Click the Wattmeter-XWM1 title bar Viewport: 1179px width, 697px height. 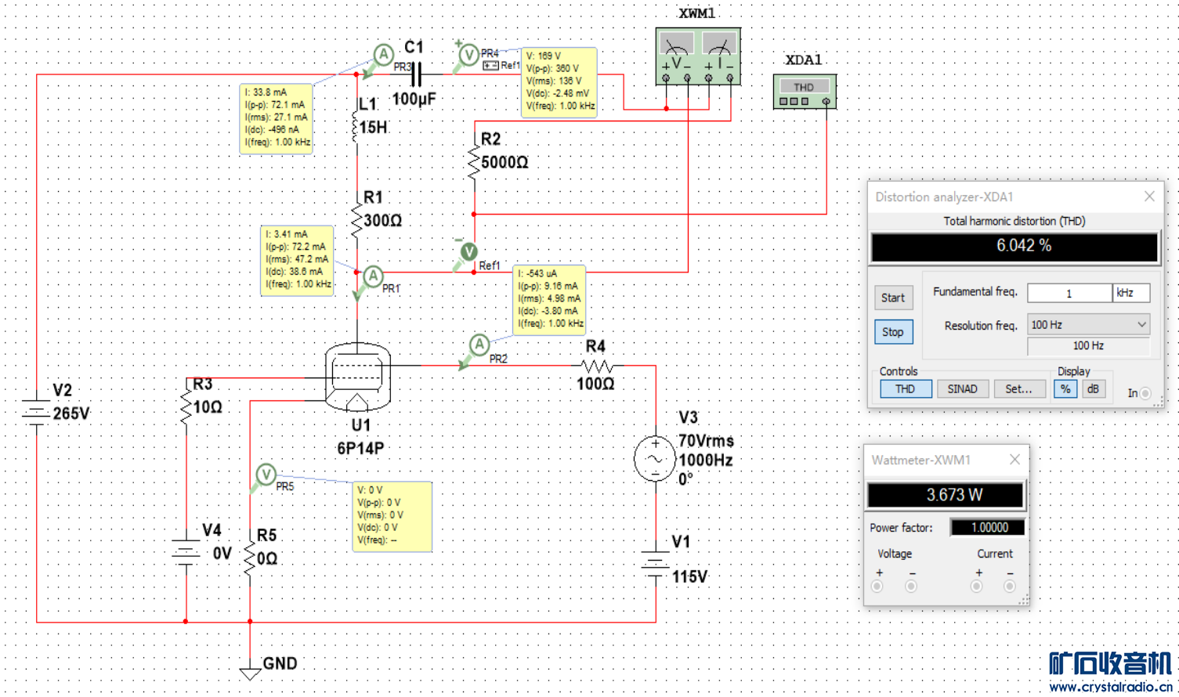coord(946,460)
